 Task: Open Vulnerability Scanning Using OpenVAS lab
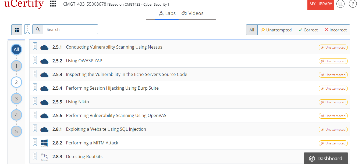pos(116,115)
